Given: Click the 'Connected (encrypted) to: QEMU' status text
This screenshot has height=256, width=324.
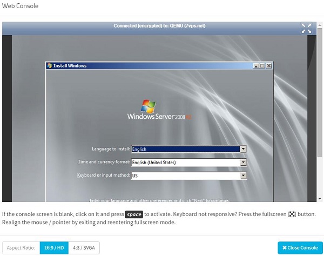Looking at the screenshot, I should pos(159,26).
